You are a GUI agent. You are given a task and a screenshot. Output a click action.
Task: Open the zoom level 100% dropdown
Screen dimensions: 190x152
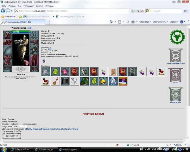pos(185,145)
